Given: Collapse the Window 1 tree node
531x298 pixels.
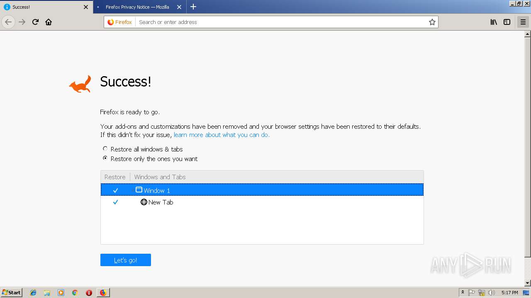Looking at the screenshot, I should coord(133,190).
